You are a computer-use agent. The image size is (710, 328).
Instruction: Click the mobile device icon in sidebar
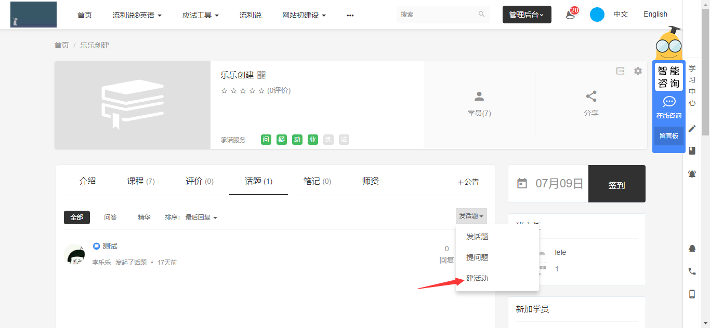point(692,294)
